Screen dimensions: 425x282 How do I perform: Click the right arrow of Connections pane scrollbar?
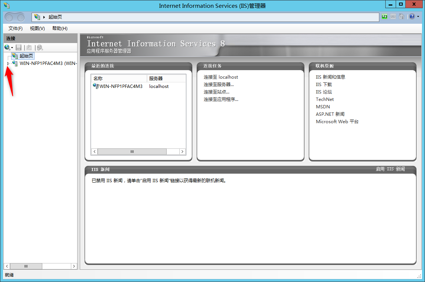(74, 266)
